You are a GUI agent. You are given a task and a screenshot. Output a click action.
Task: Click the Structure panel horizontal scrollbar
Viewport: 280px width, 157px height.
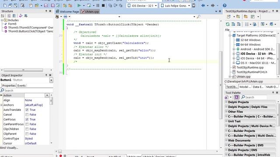pos(23,70)
